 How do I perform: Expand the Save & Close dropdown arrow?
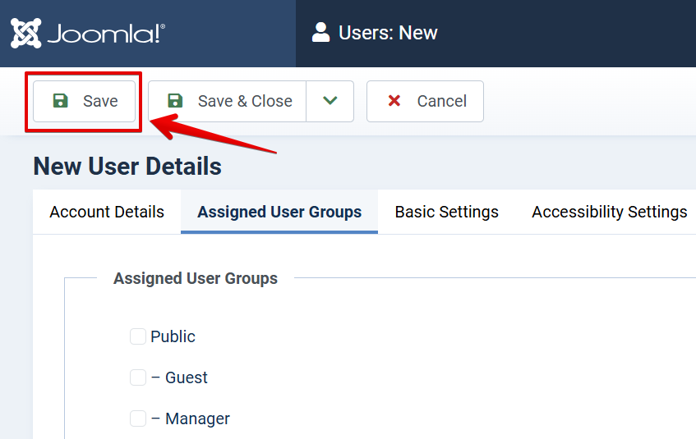[x=330, y=101]
